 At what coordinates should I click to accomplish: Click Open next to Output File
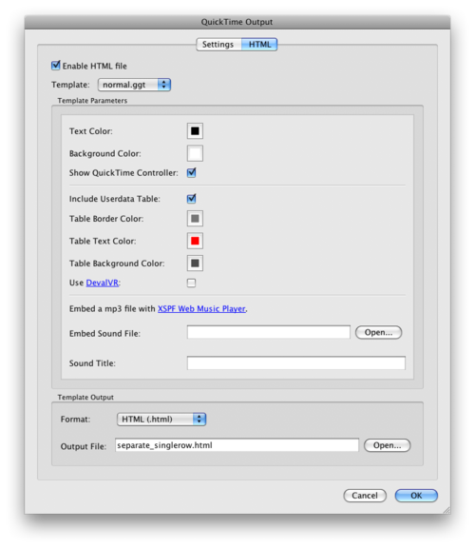point(387,445)
